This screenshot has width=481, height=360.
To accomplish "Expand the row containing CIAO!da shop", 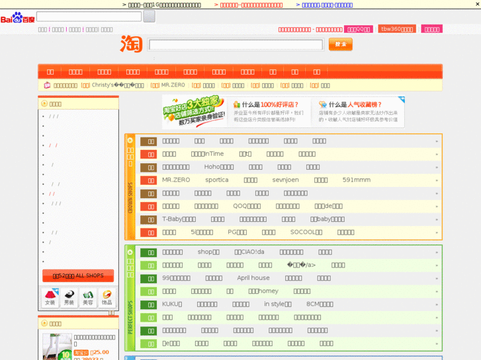I will click(x=437, y=253).
